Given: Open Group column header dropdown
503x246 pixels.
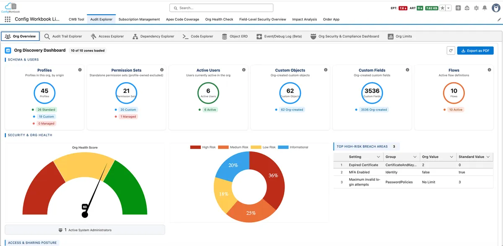Looking at the screenshot, I should 415,157.
